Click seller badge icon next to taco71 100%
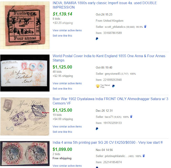Screen dimensions: 171x168 pyautogui.click(x=131, y=117)
